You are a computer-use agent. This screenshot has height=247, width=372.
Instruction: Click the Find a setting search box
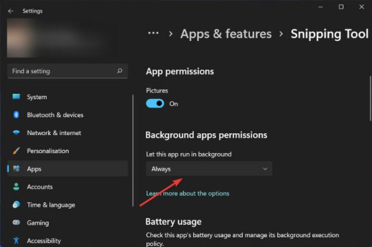68,71
